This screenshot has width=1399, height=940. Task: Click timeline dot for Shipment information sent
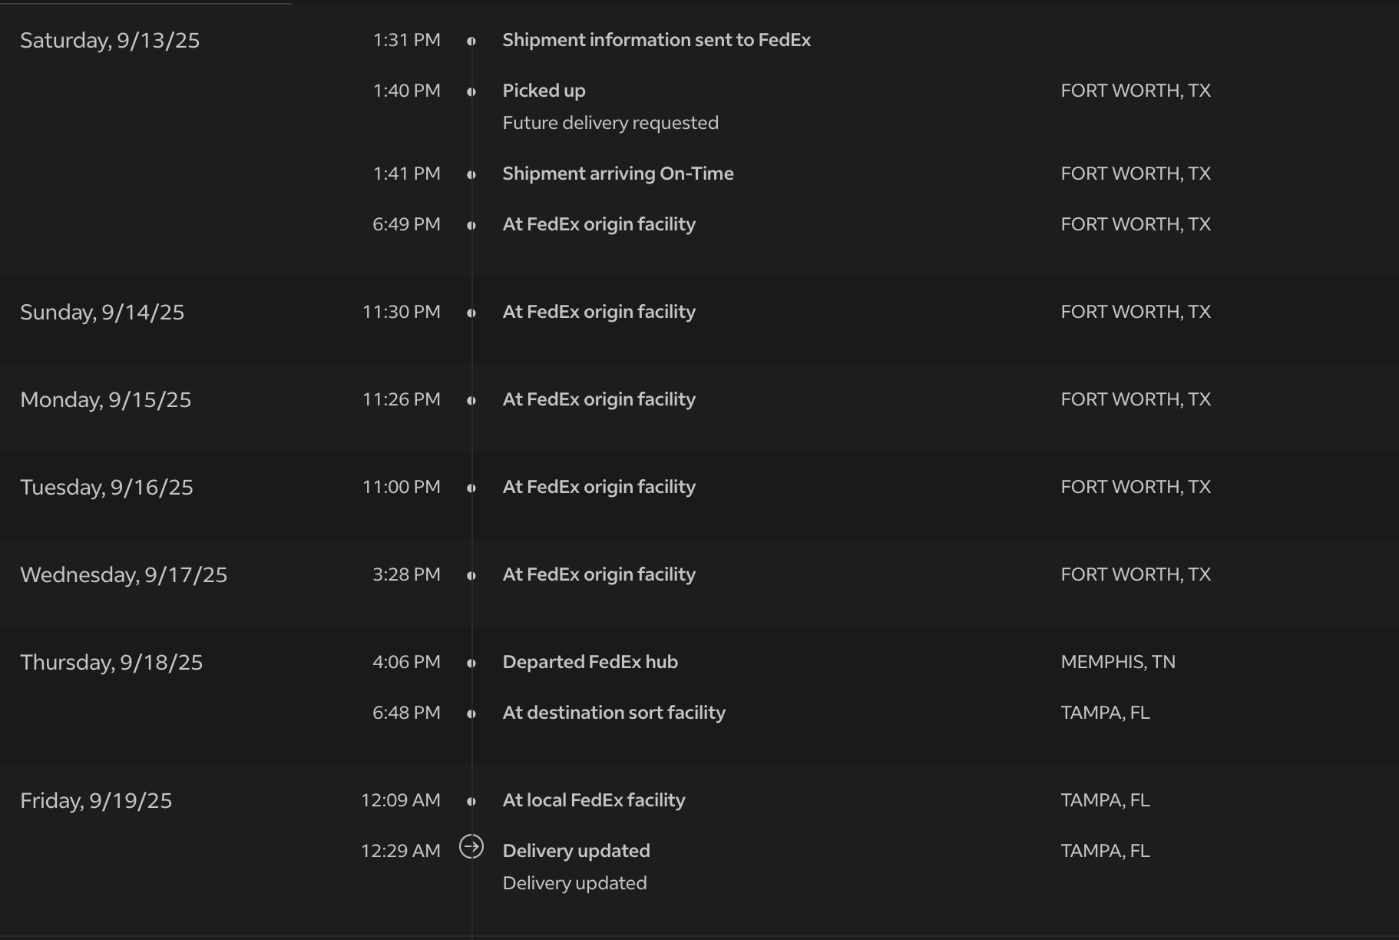[x=471, y=41]
